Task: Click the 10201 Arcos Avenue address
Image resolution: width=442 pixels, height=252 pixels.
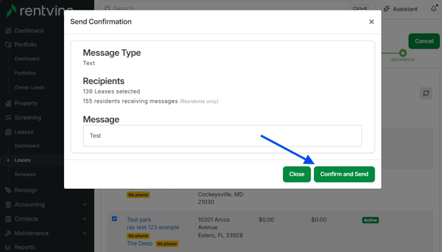Action: [220, 227]
